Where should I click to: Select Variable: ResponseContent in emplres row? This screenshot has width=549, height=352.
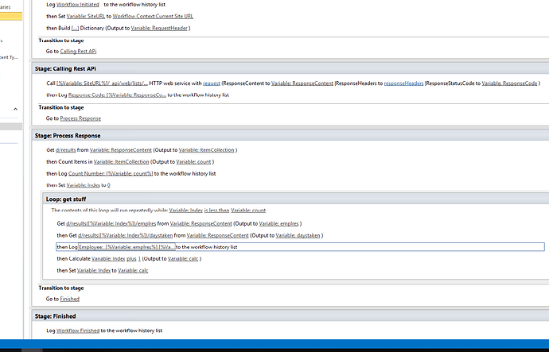(201, 223)
